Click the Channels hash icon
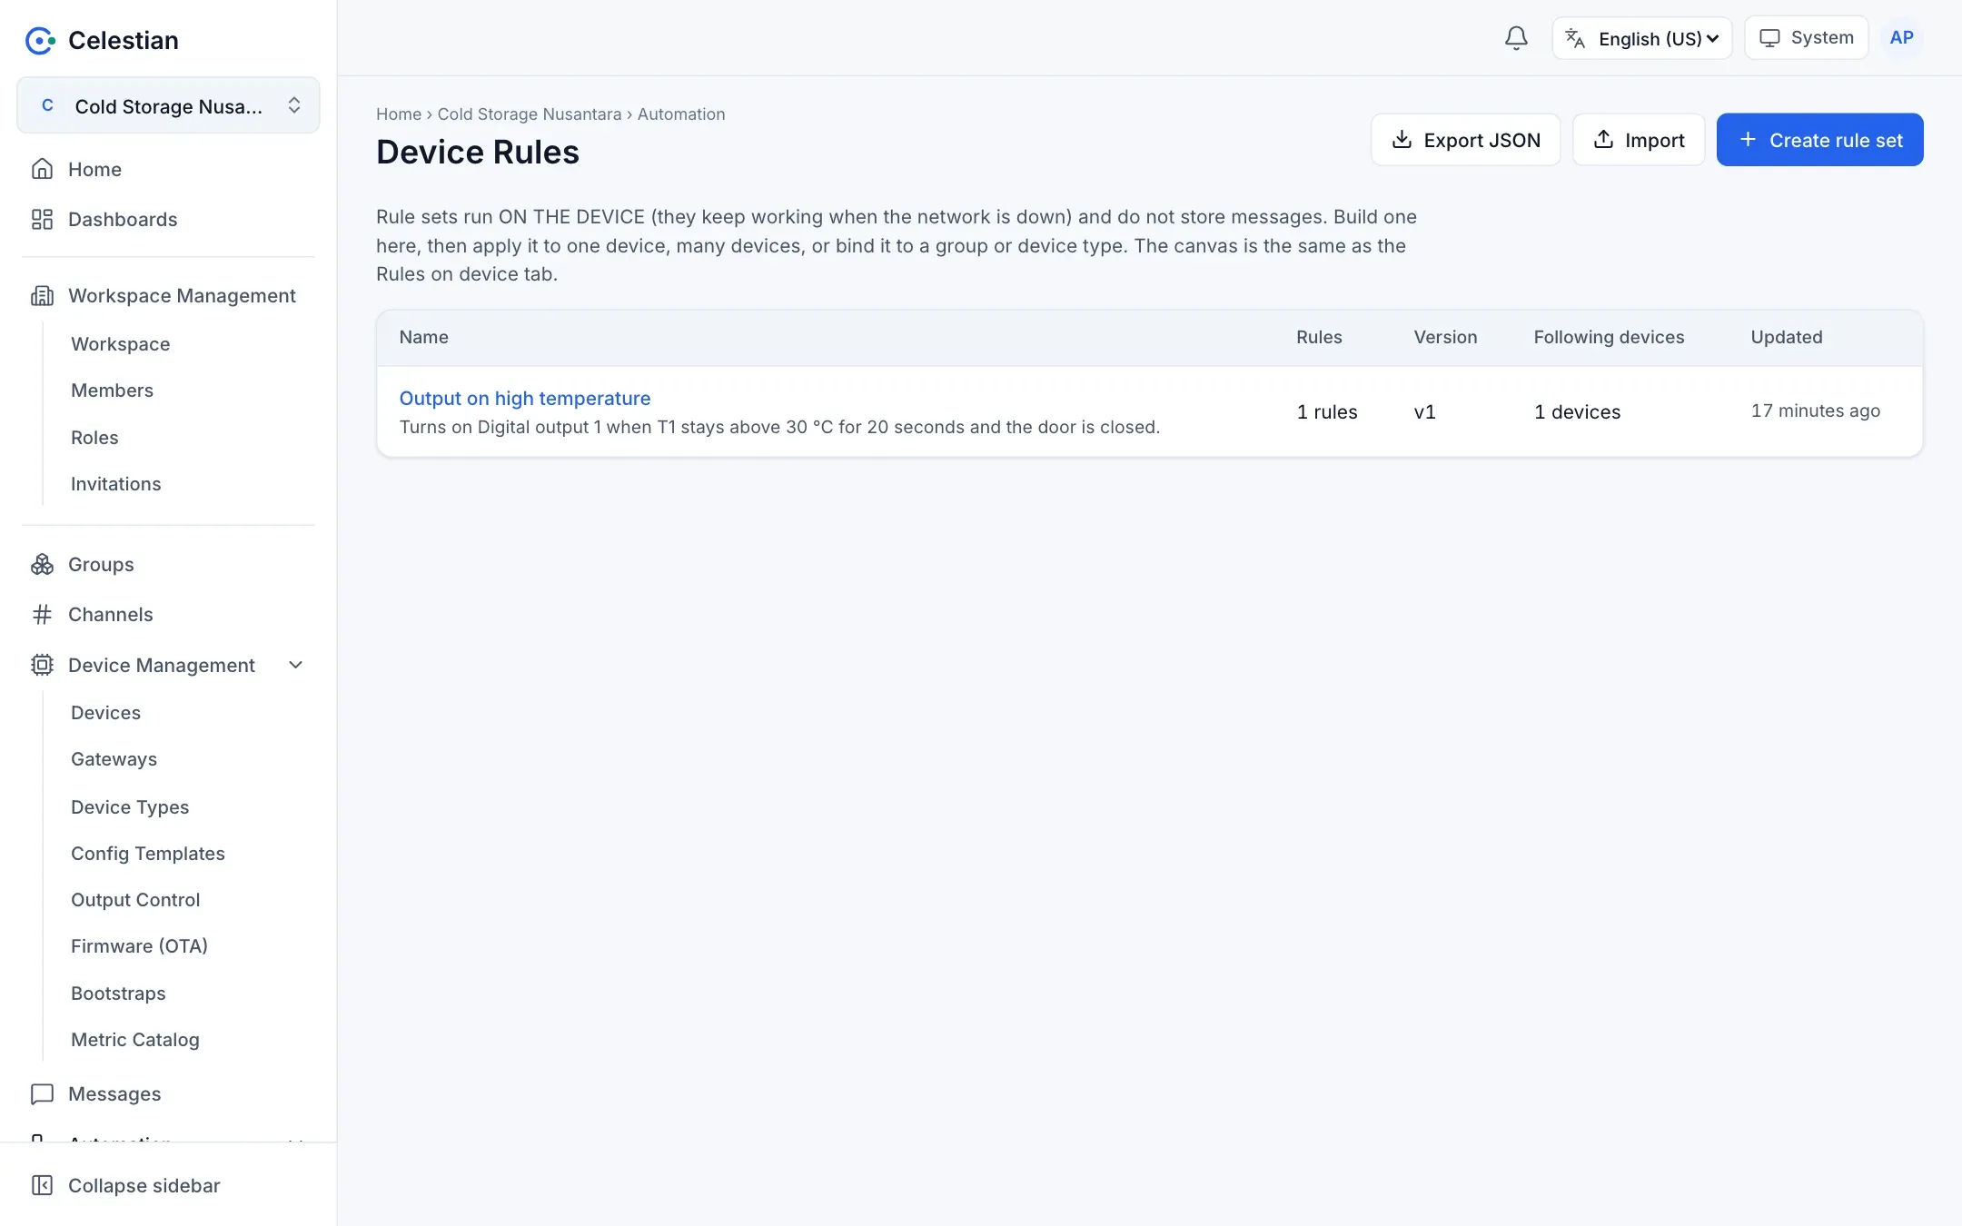The width and height of the screenshot is (1962, 1226). pyautogui.click(x=42, y=614)
